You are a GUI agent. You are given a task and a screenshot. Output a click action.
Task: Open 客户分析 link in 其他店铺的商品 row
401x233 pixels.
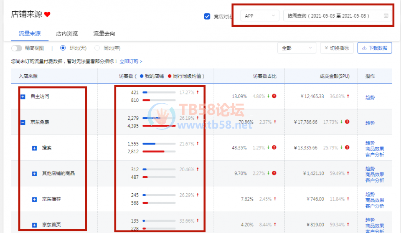375,180
